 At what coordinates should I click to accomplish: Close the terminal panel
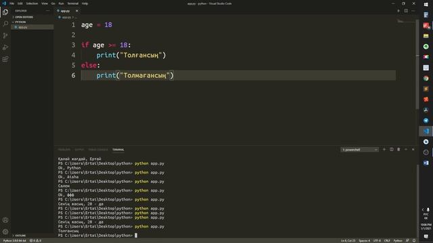(413, 150)
